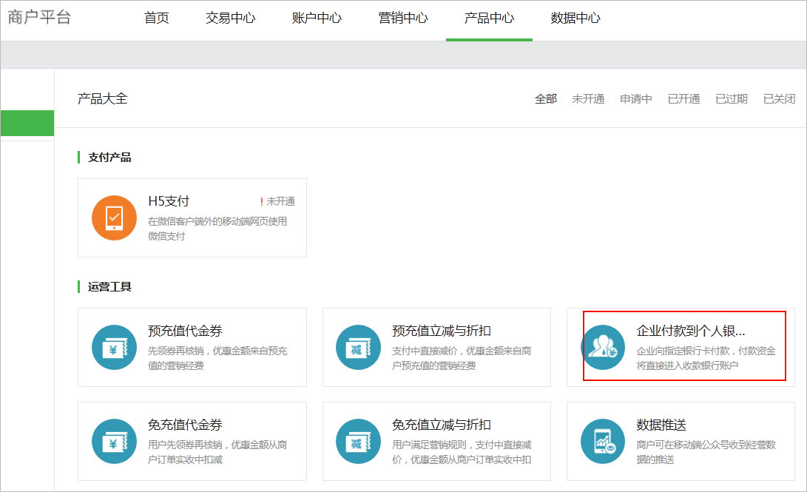Filter products by 未开通
Image resolution: width=807 pixels, height=492 pixels.
pyautogui.click(x=588, y=98)
